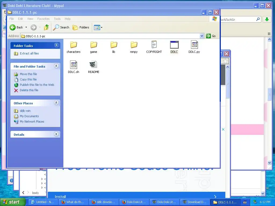275x206 pixels.
Task: Open the View menu
Action: click(30, 19)
